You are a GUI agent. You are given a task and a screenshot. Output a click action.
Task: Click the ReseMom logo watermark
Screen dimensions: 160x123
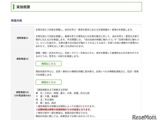144,117
